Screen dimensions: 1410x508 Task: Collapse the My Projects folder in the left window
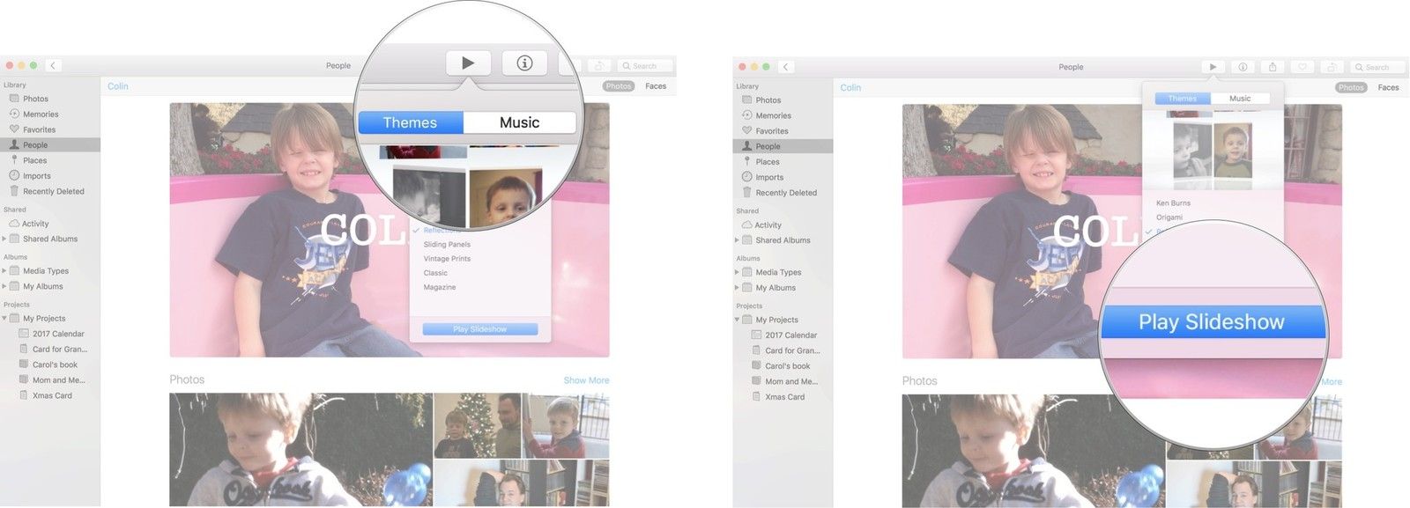4,319
